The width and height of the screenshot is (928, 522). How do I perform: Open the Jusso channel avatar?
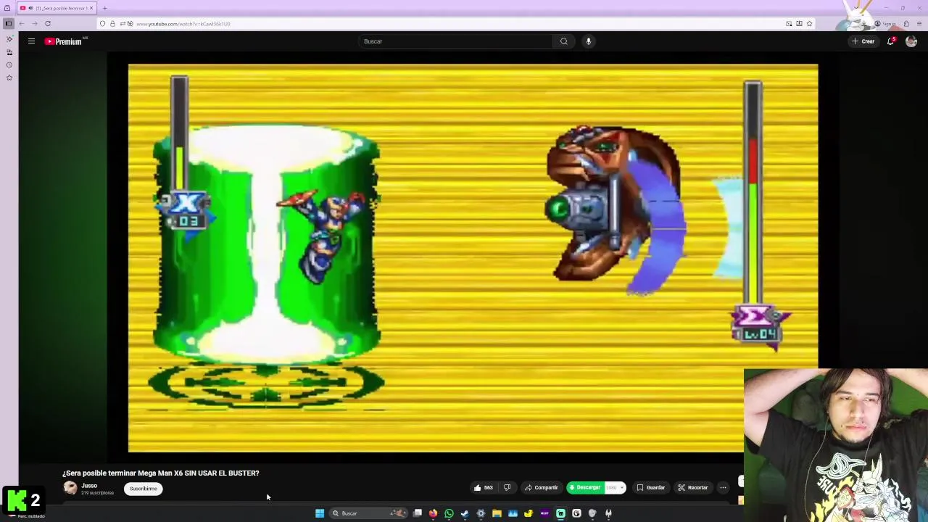[x=70, y=489]
